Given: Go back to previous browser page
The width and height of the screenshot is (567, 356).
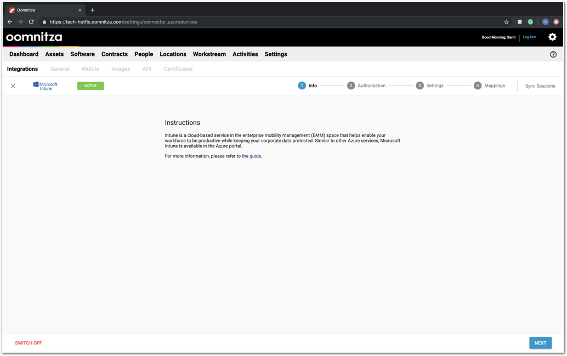Looking at the screenshot, I should 10,22.
